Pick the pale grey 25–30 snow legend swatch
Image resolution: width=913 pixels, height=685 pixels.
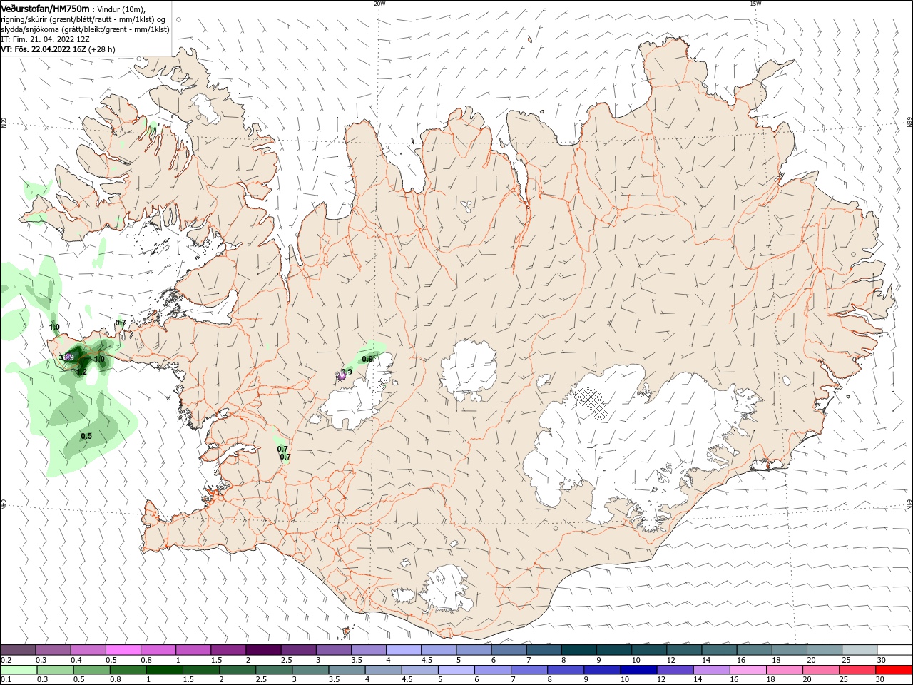click(x=860, y=650)
